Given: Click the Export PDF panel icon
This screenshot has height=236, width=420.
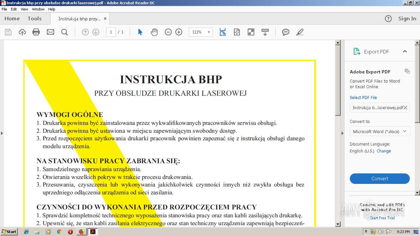Looking at the screenshot, I should tap(356, 51).
